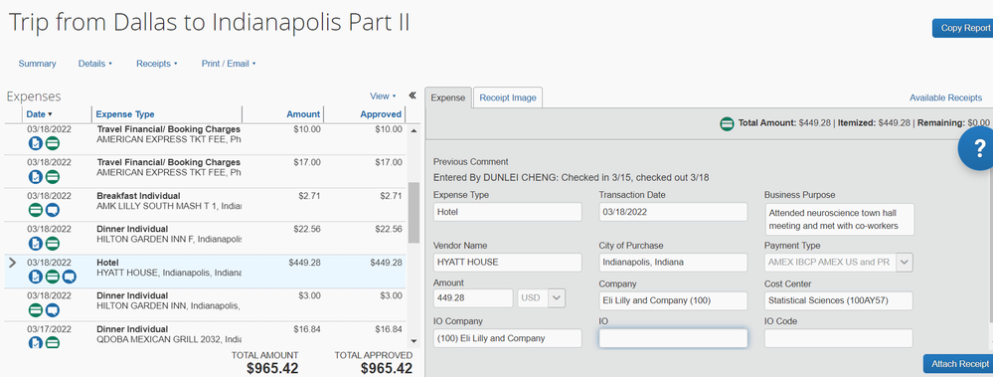Click the empty IO Code field
993x377 pixels.
839,338
